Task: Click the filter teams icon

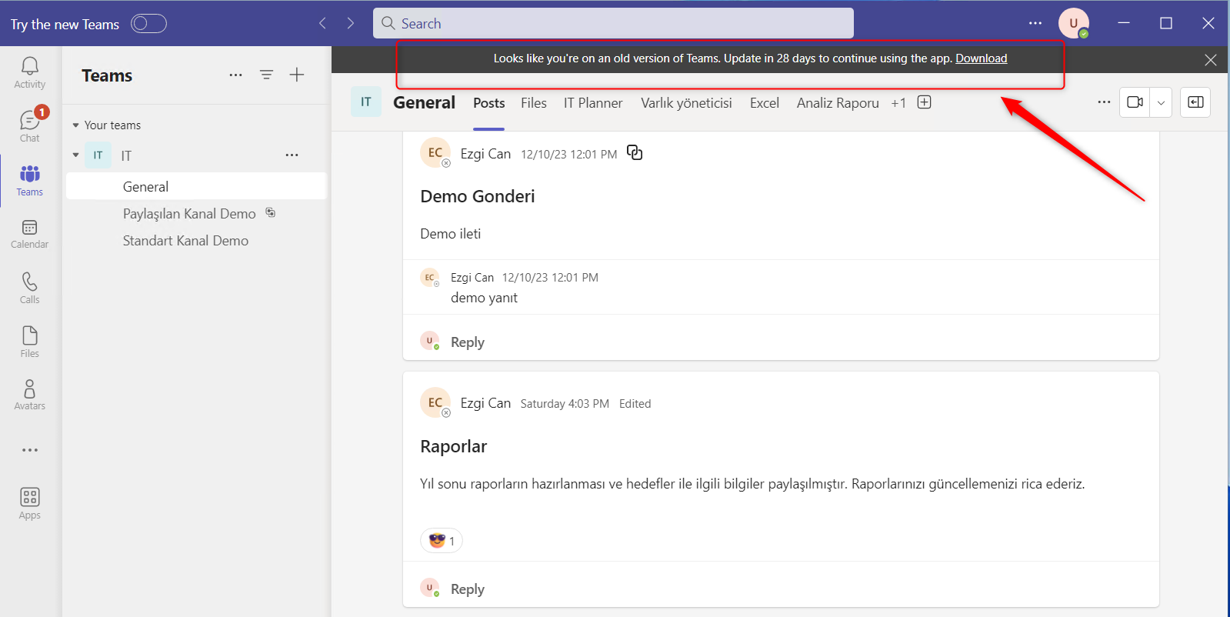Action: 266,75
